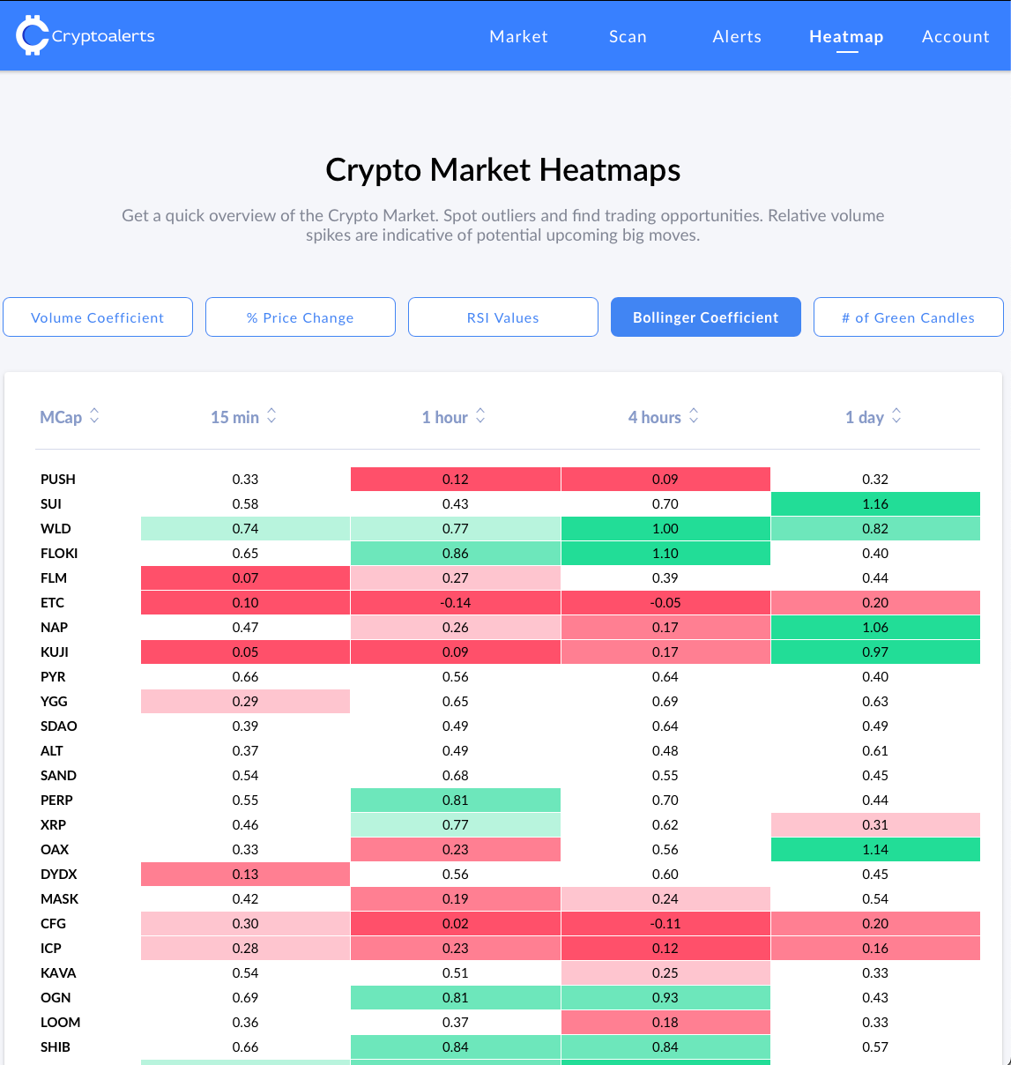
Task: Open the Alerts section
Action: click(737, 36)
